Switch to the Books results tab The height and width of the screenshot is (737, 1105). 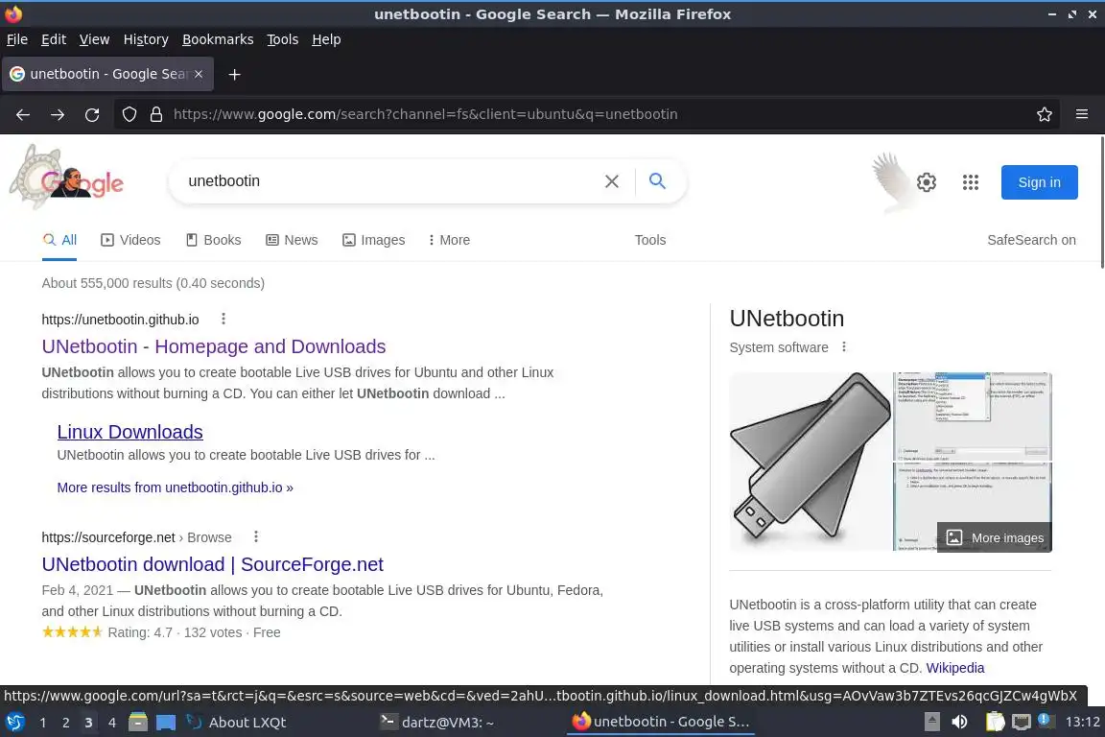pos(214,240)
